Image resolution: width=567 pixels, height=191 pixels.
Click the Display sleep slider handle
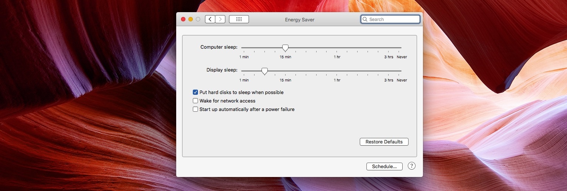pyautogui.click(x=264, y=71)
